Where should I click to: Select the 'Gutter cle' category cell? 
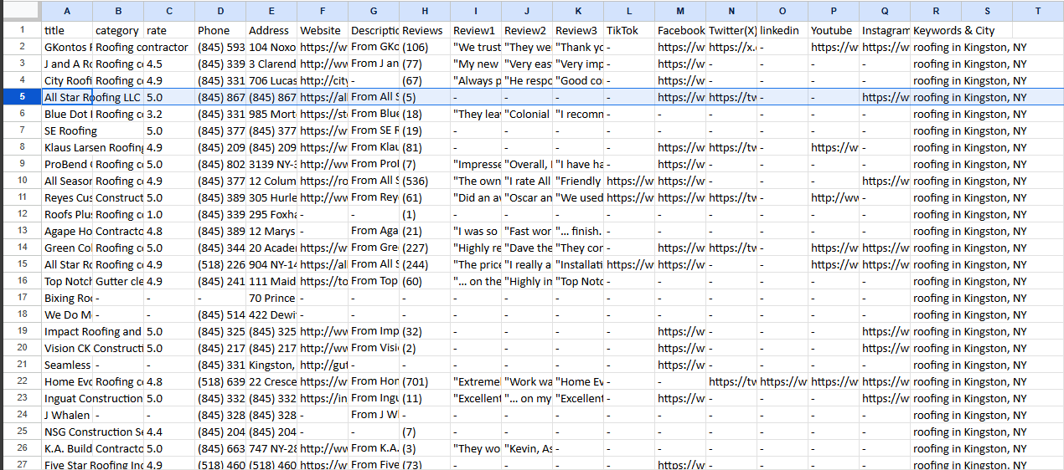coord(118,281)
